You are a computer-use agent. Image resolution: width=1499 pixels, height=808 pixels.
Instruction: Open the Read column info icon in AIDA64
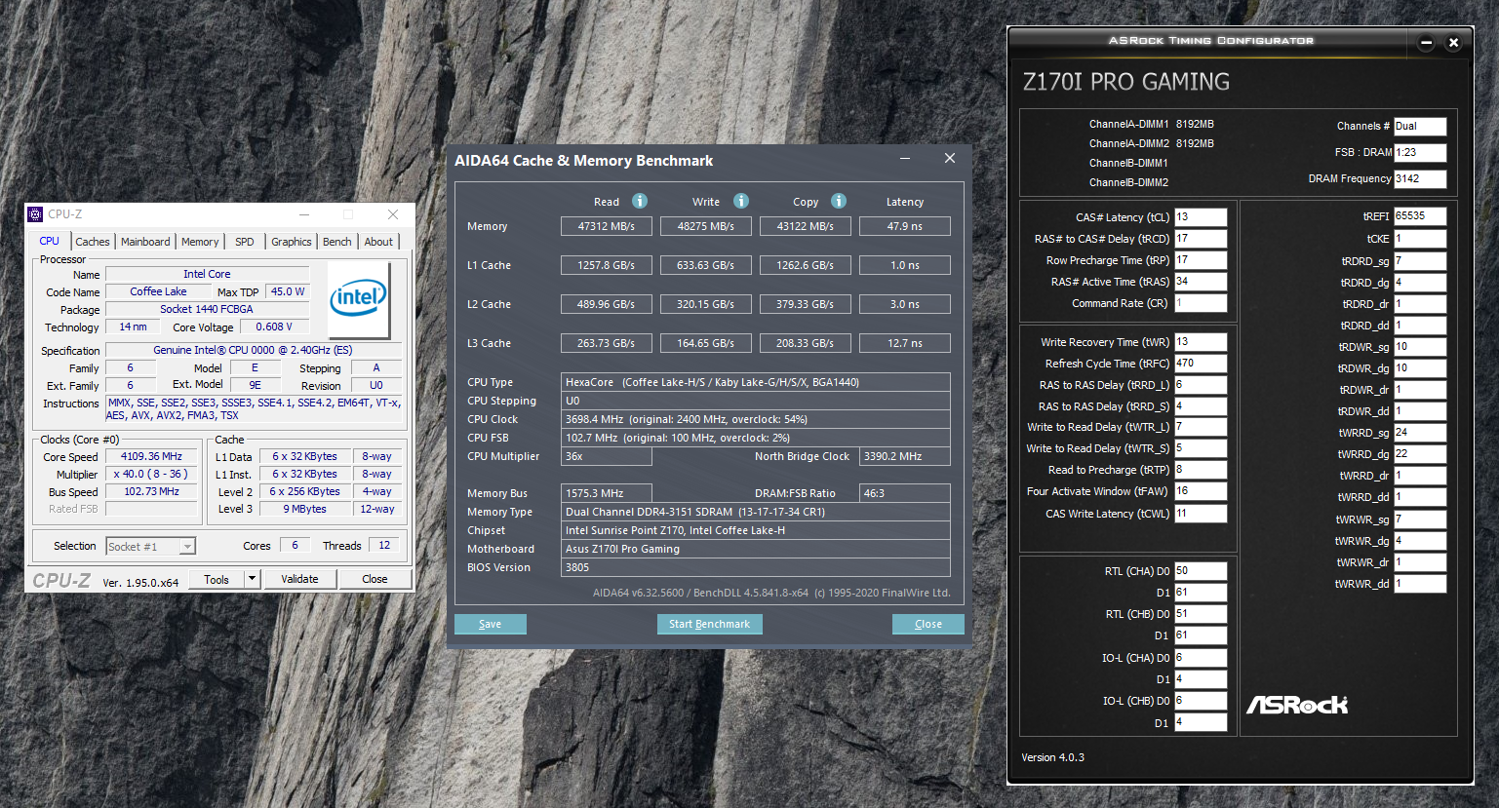[640, 201]
